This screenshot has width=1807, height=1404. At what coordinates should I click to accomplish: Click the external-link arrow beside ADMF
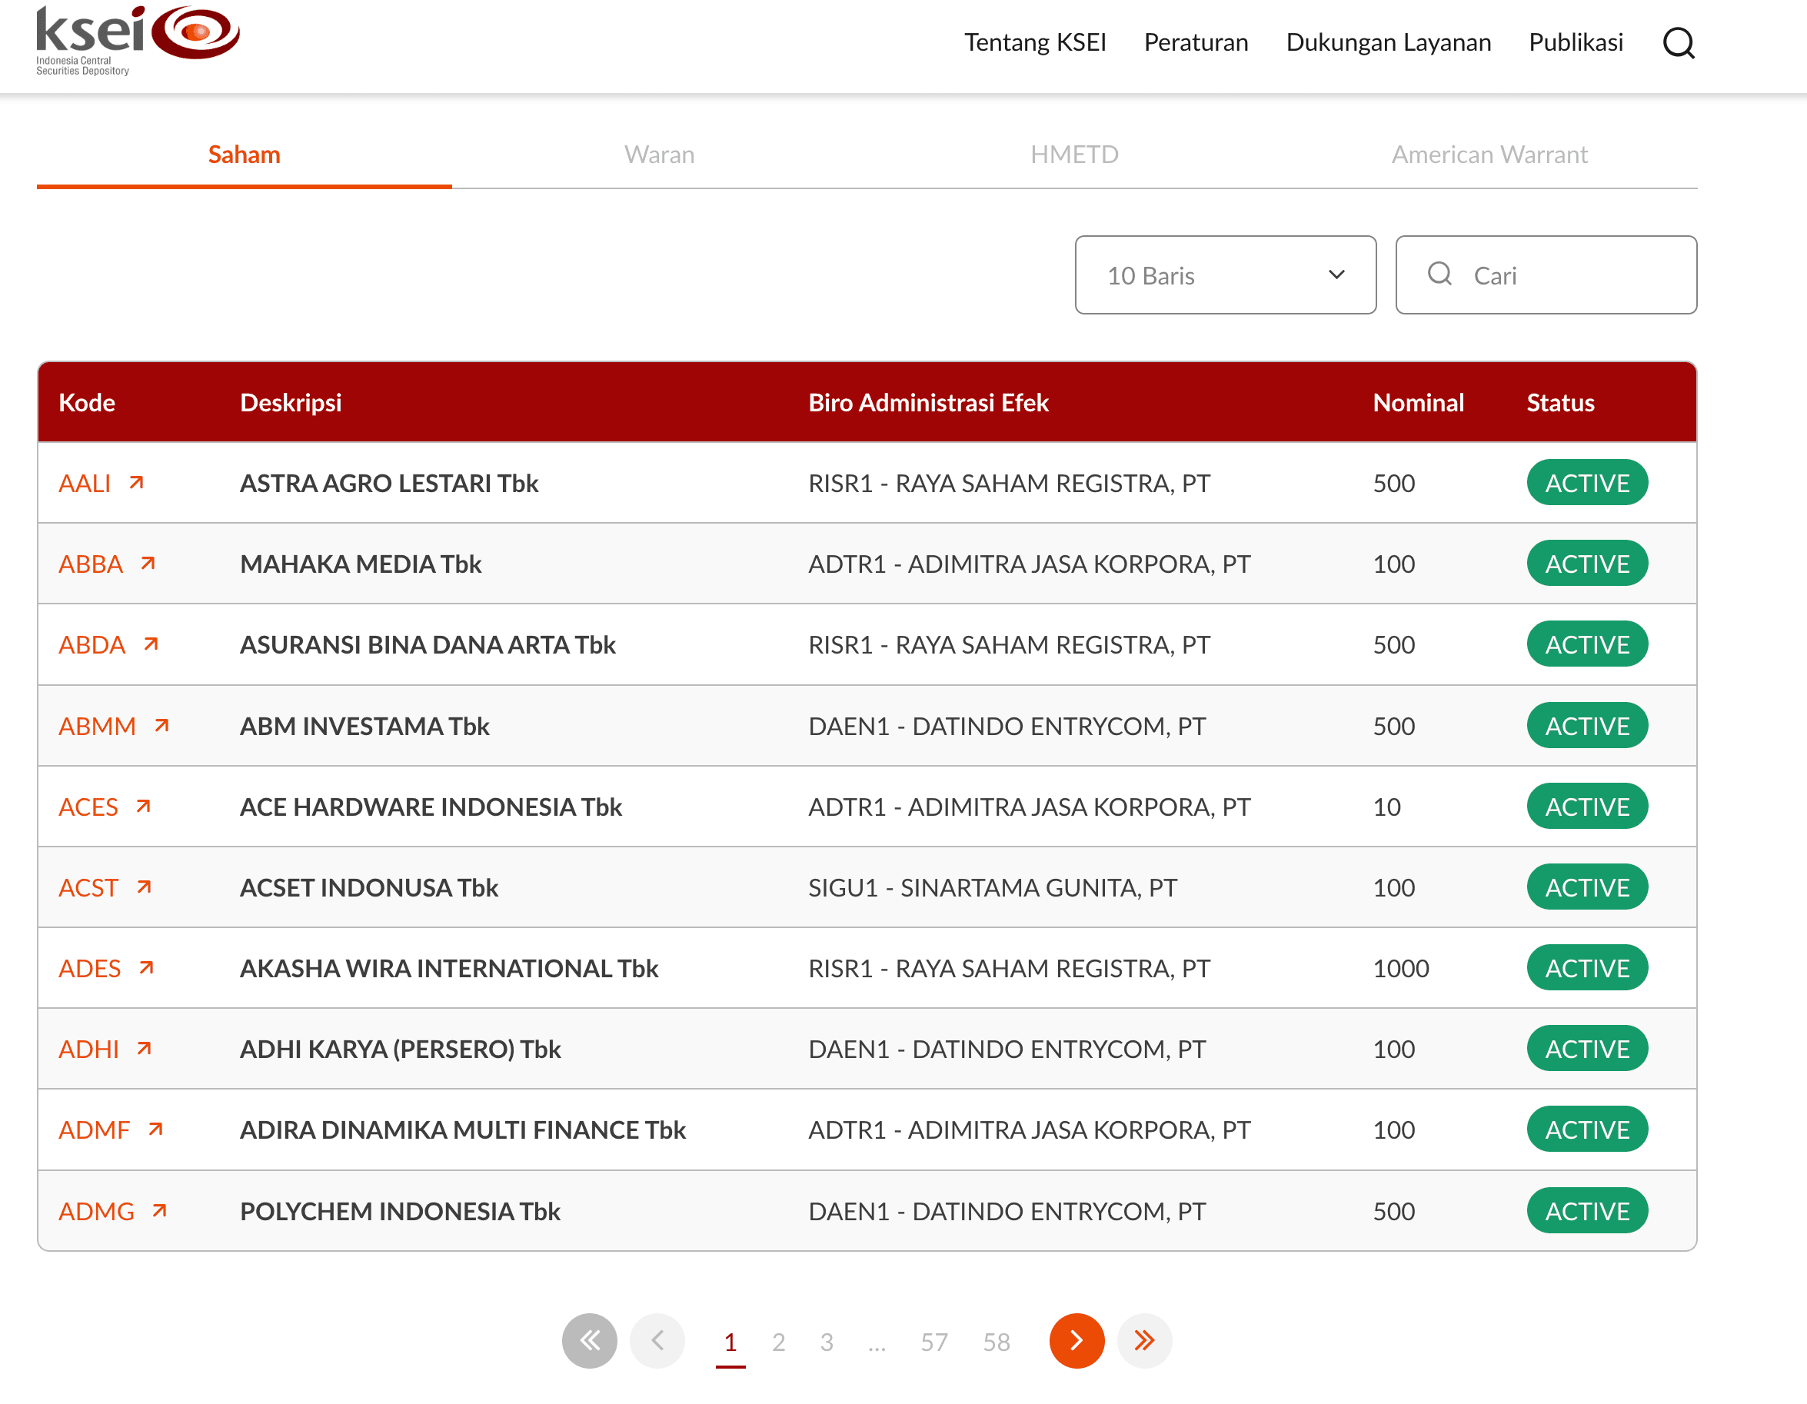(156, 1128)
